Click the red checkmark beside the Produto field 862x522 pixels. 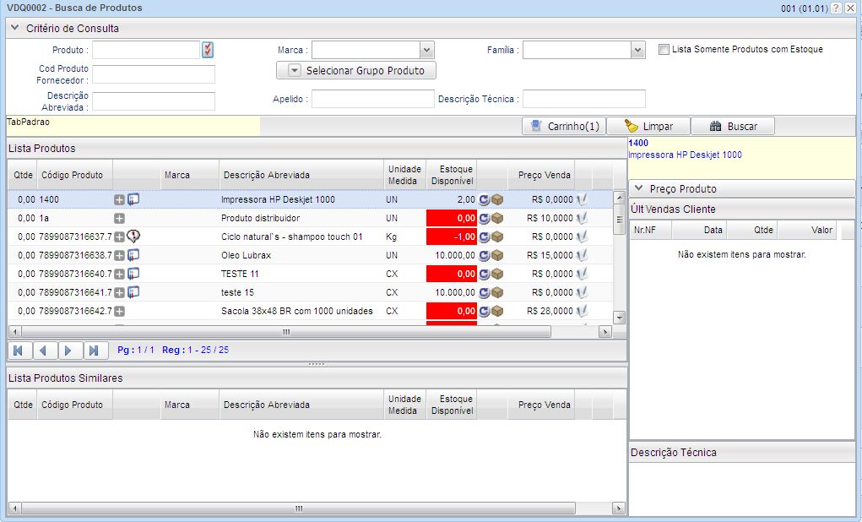[209, 50]
